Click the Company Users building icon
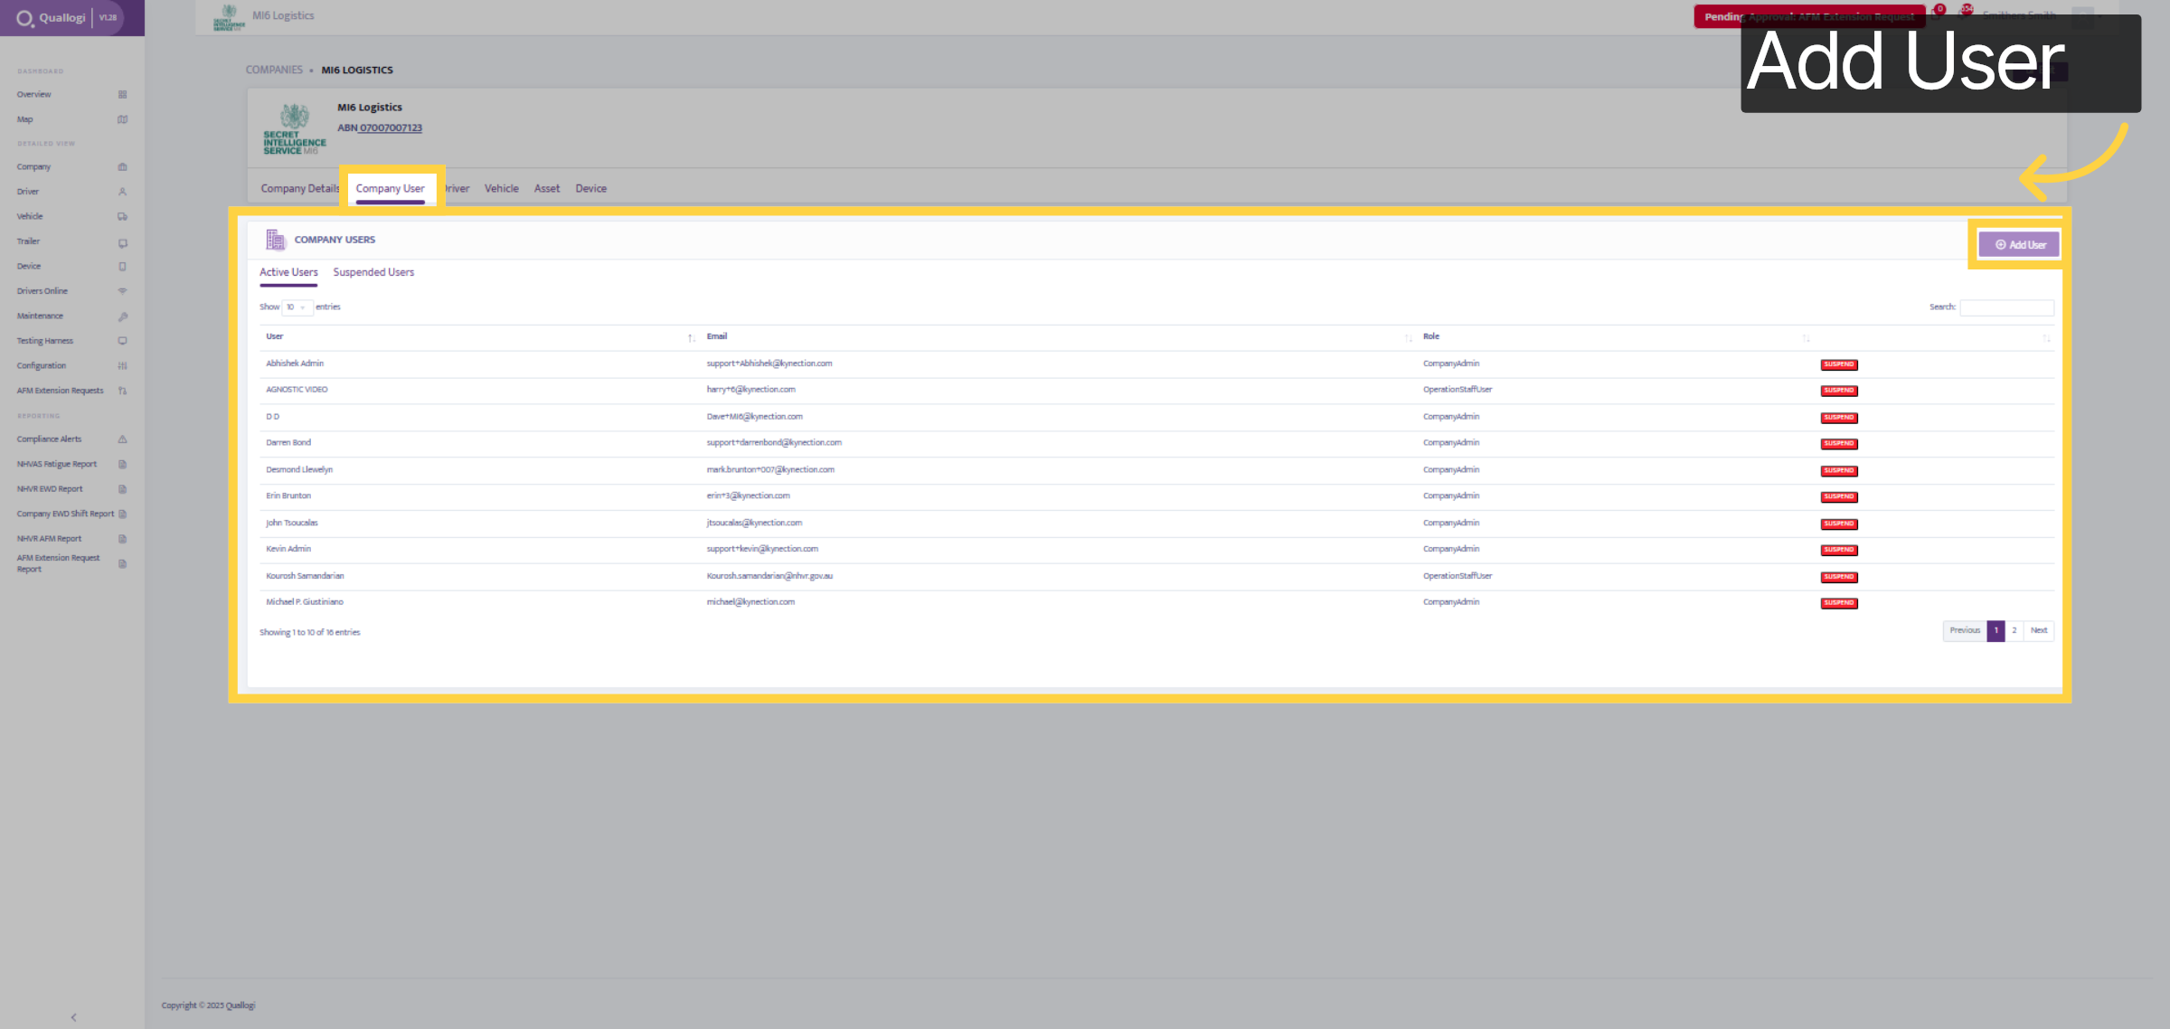The image size is (2170, 1029). [275, 240]
